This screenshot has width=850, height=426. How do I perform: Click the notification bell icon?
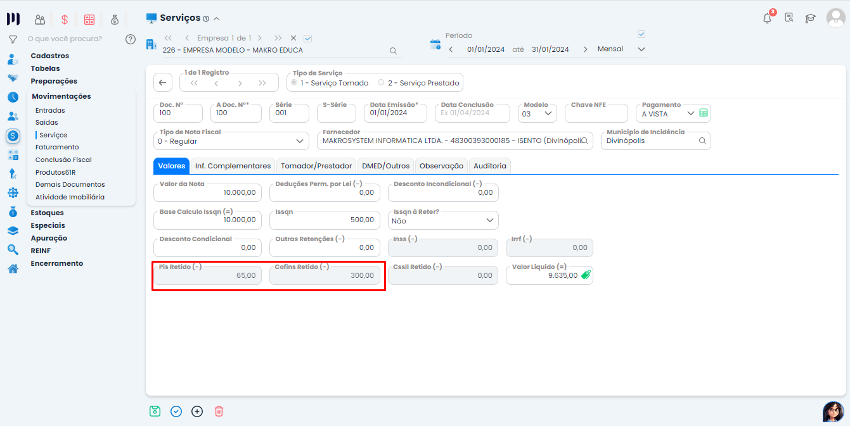[x=767, y=18]
